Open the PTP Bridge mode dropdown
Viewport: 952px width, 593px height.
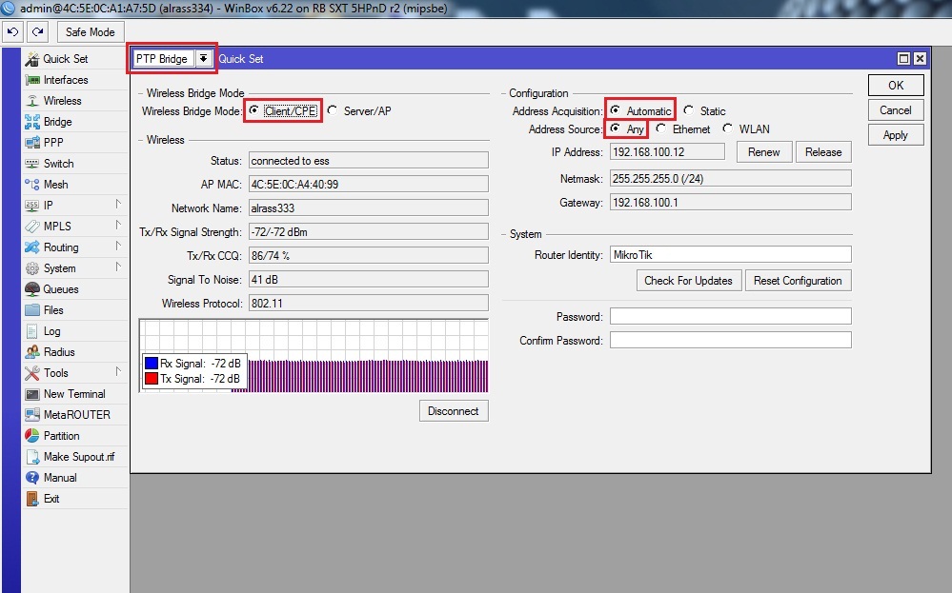204,59
